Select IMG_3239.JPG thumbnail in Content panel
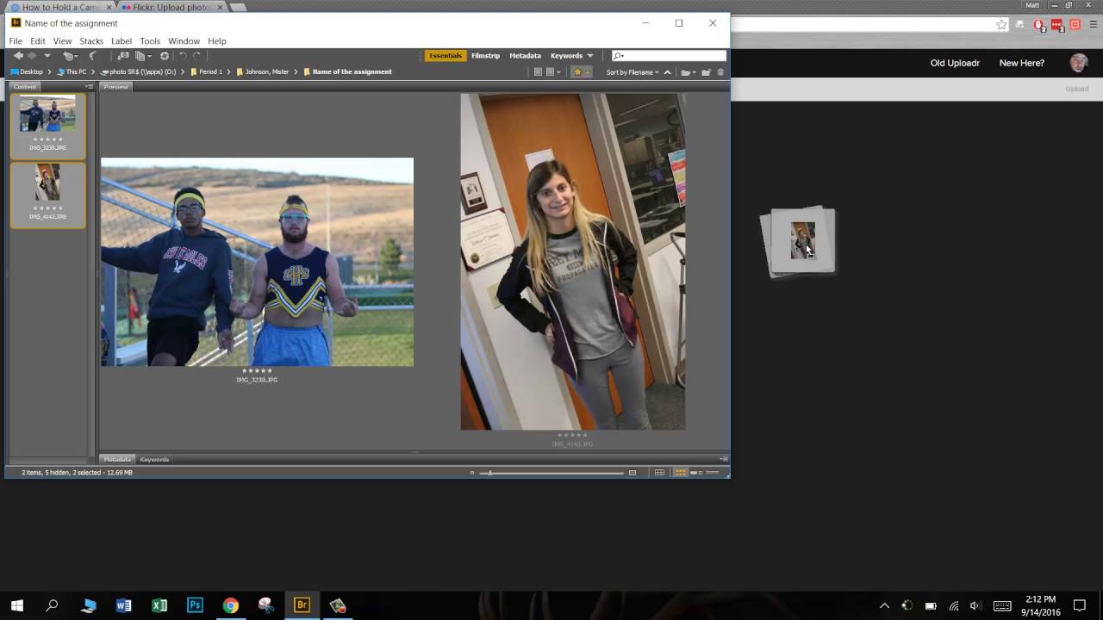 point(47,125)
